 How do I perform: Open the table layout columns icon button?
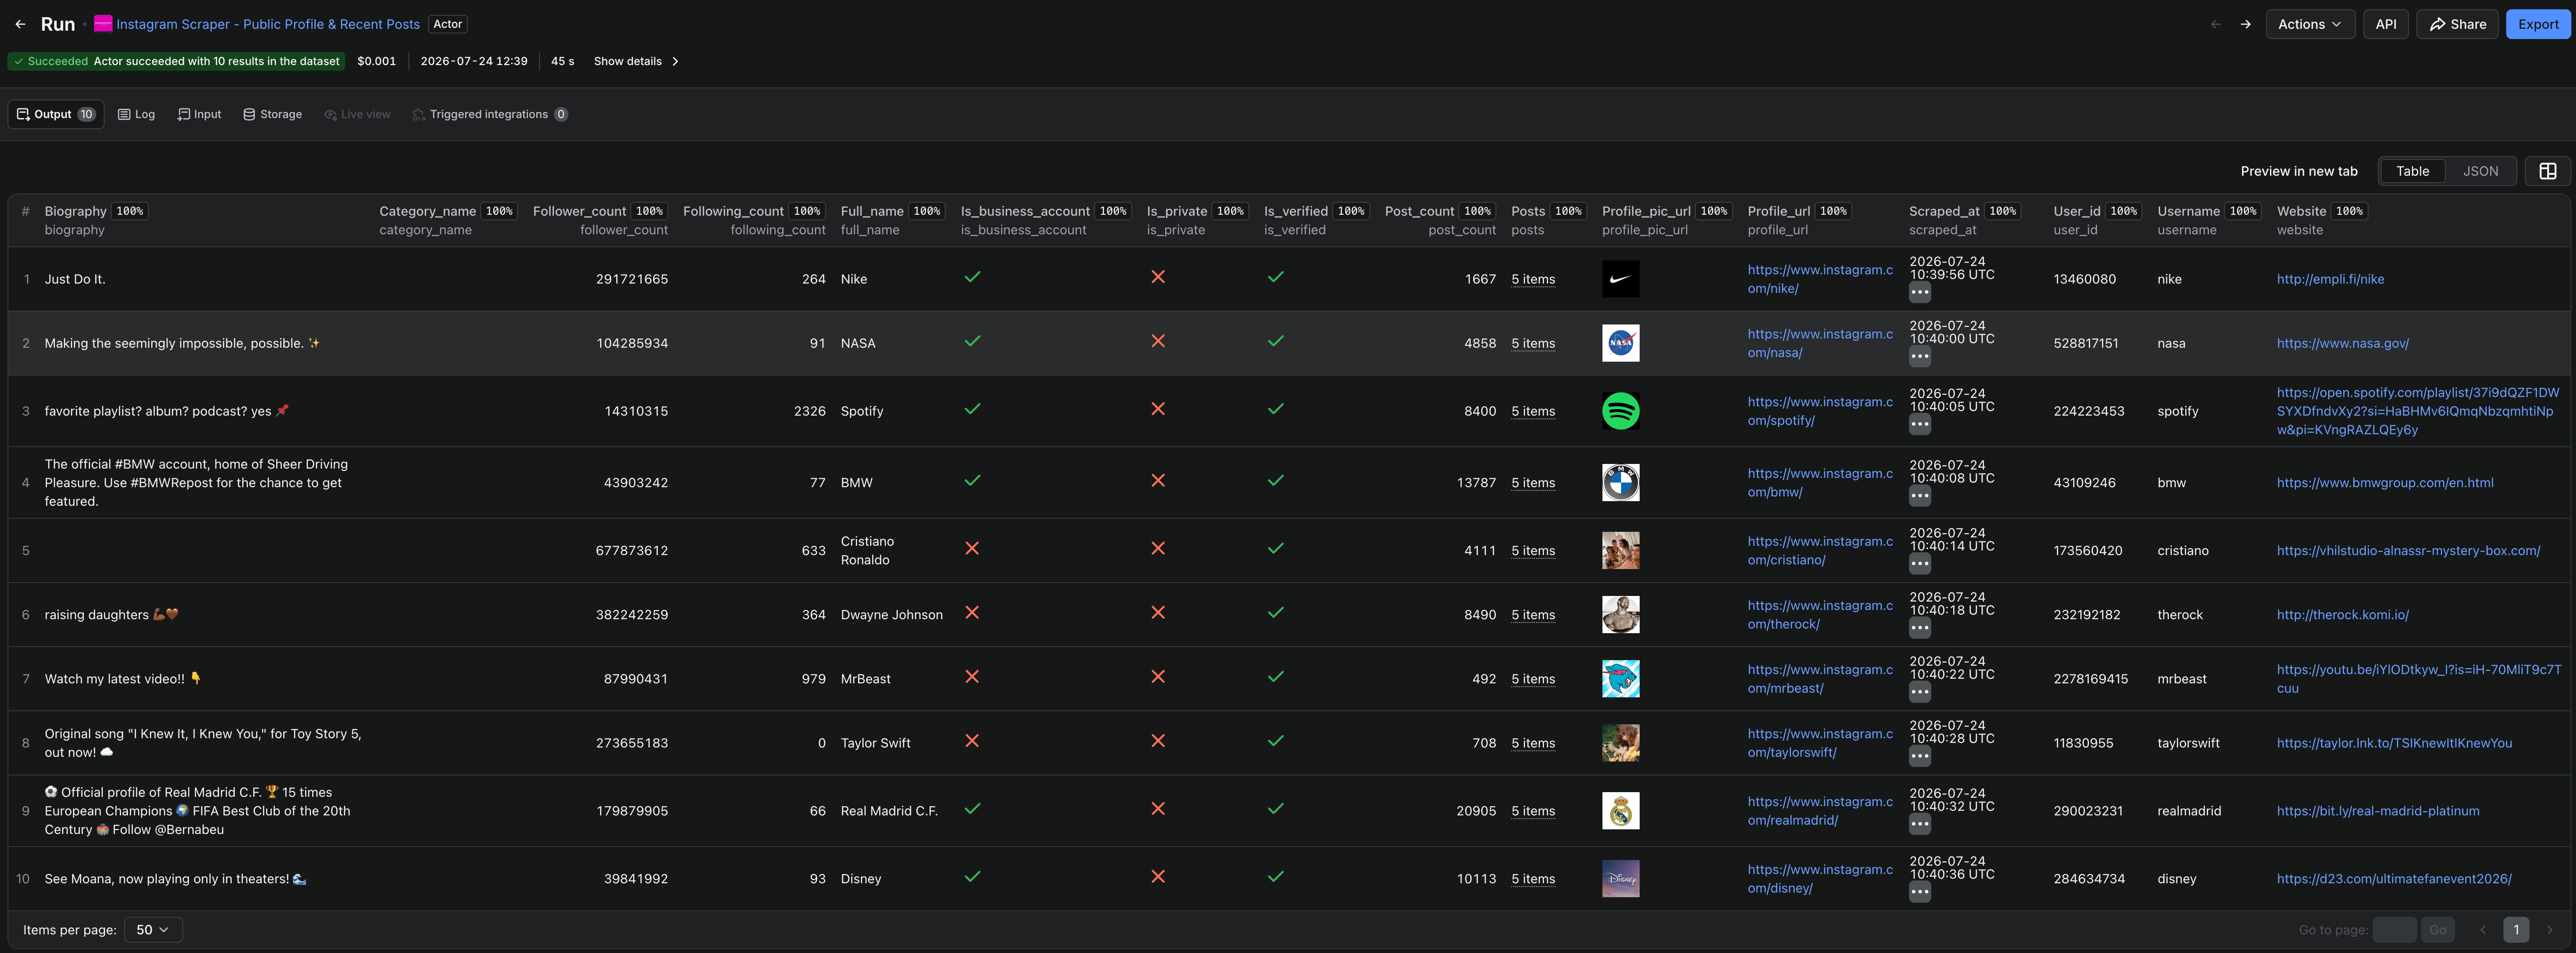[x=2547, y=171]
